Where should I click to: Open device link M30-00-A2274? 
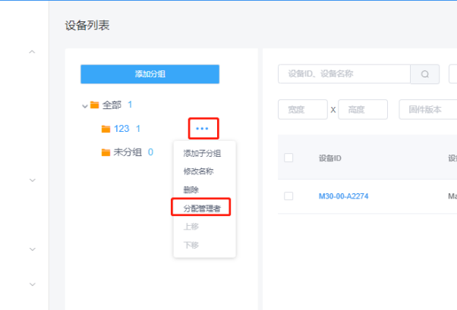[344, 196]
